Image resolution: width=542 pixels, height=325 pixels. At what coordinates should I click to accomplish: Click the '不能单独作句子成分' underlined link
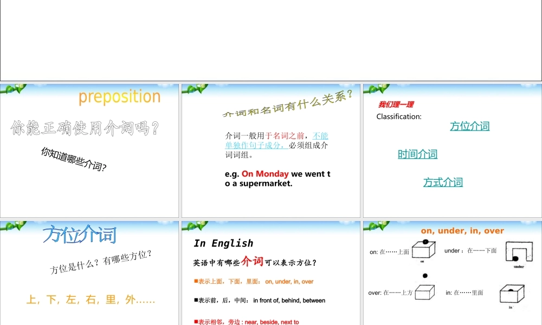click(276, 141)
